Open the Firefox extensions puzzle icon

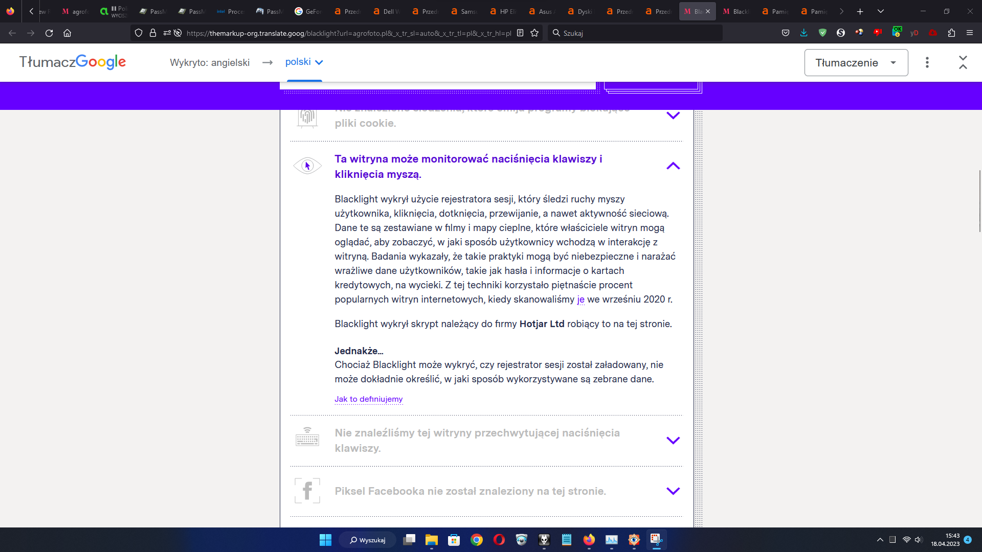951,33
